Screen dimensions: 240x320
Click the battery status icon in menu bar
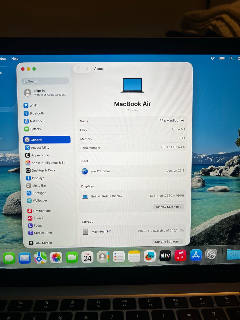tap(222, 58)
